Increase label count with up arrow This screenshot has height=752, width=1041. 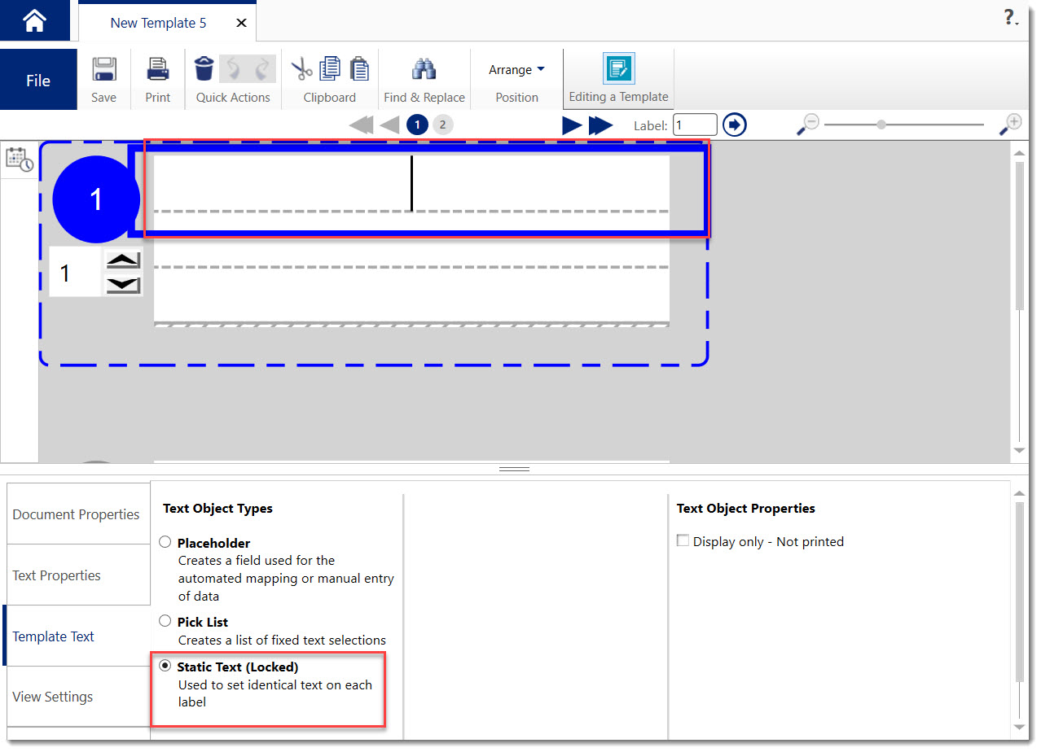(x=123, y=260)
